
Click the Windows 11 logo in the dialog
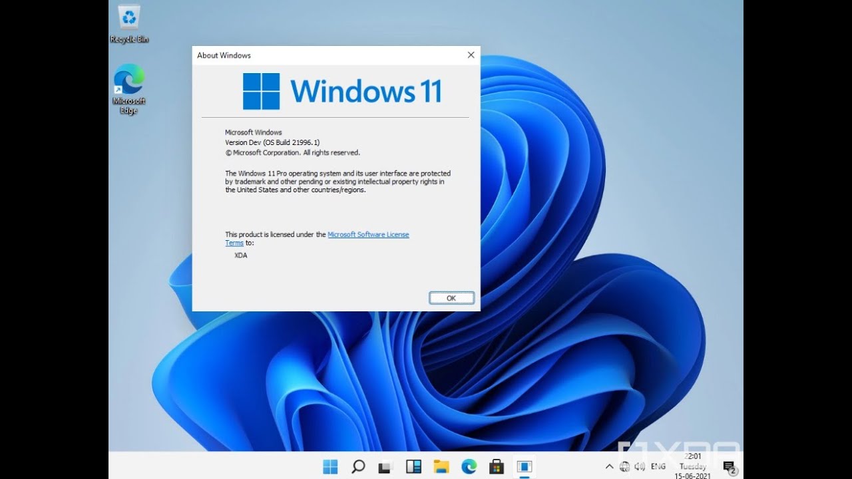click(342, 91)
